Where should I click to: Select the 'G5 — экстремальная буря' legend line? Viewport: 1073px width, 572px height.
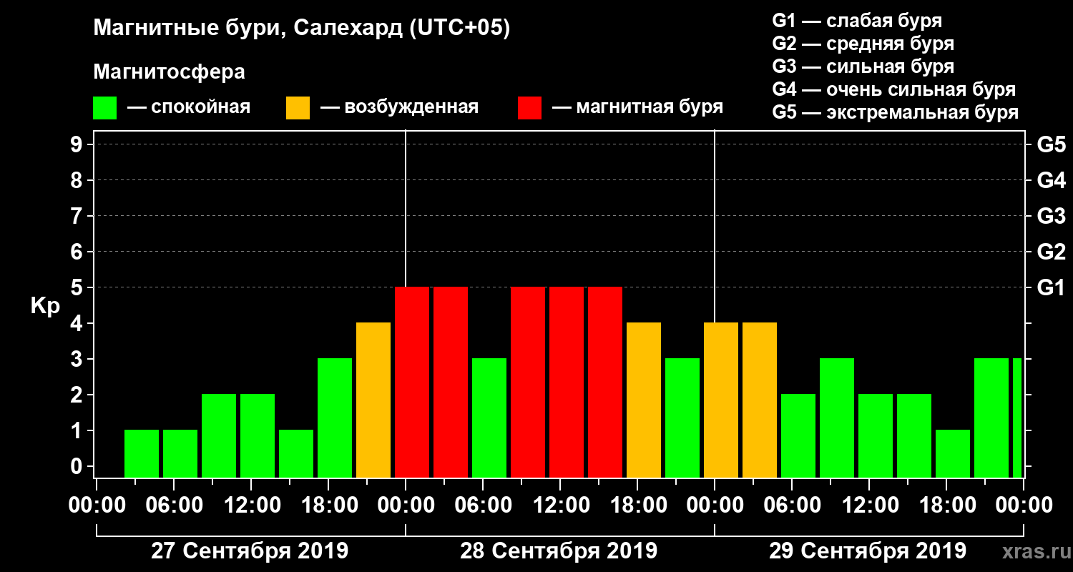pos(895,113)
